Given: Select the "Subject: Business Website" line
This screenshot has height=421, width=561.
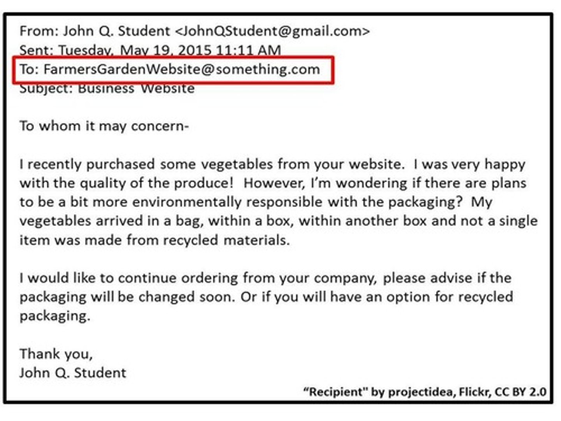Looking at the screenshot, I should point(107,88).
